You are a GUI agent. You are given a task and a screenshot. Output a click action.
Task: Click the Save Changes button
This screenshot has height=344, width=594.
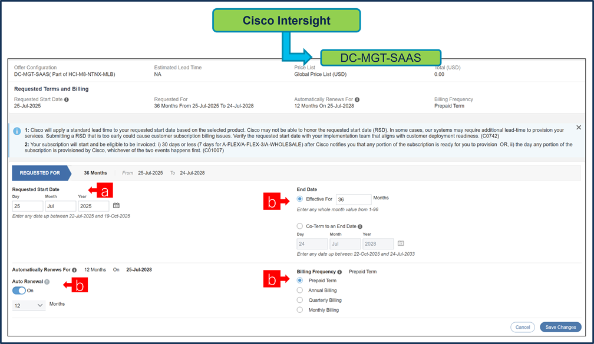pyautogui.click(x=560, y=327)
